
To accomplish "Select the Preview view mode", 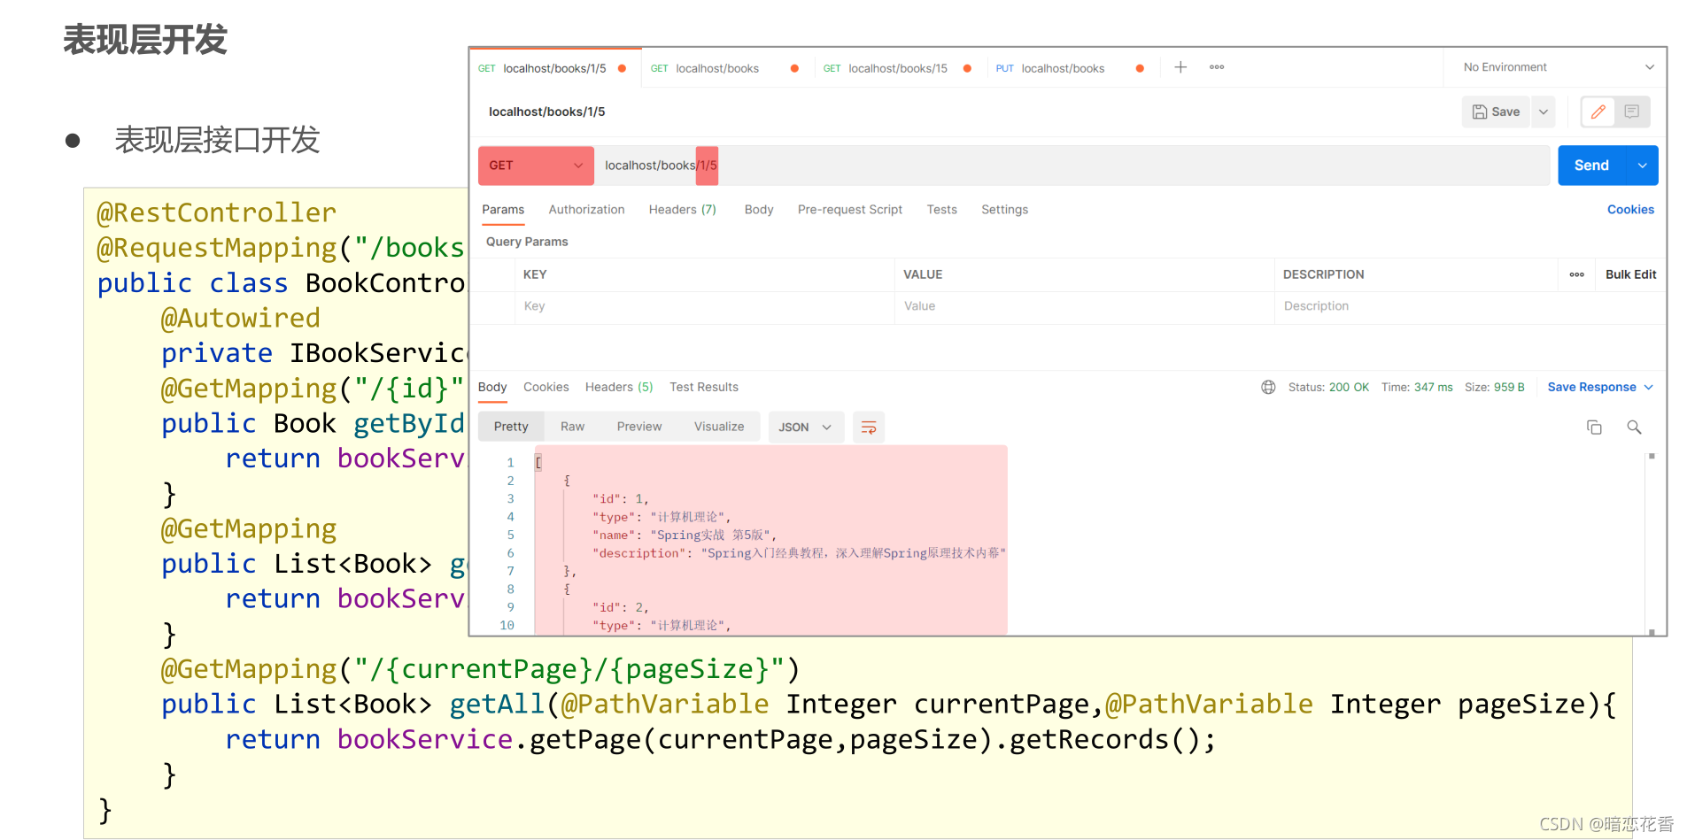I will (639, 427).
